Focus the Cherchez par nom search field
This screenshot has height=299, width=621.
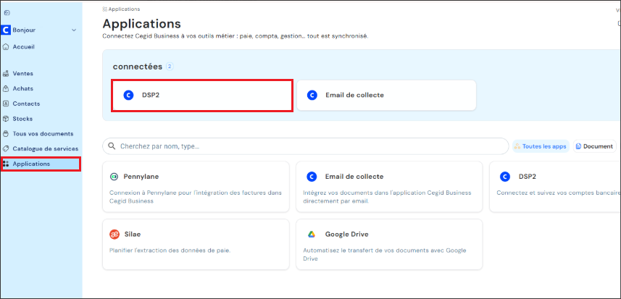pyautogui.click(x=305, y=146)
